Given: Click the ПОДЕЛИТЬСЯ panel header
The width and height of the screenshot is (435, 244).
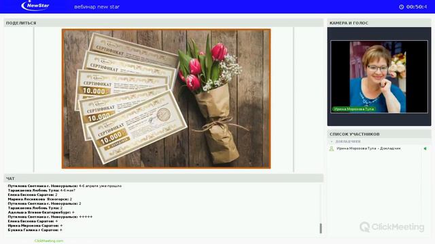Looking at the screenshot, I should tap(164, 23).
